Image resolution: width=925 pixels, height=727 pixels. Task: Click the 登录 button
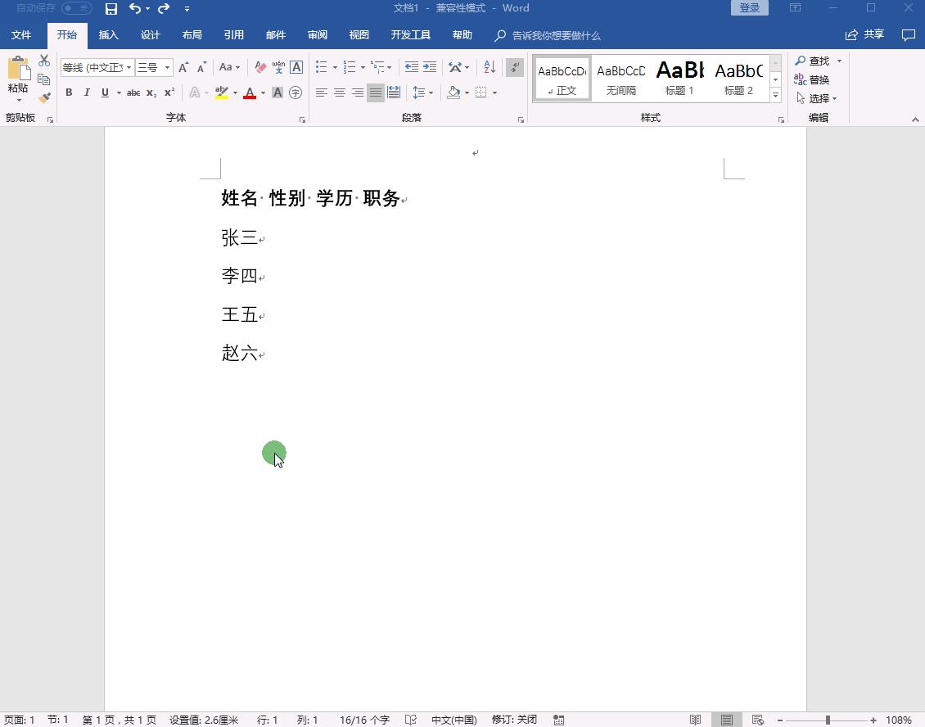[748, 7]
